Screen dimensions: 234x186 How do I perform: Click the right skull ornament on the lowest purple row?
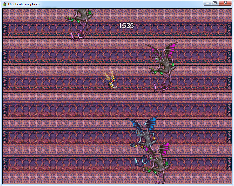point(230,164)
